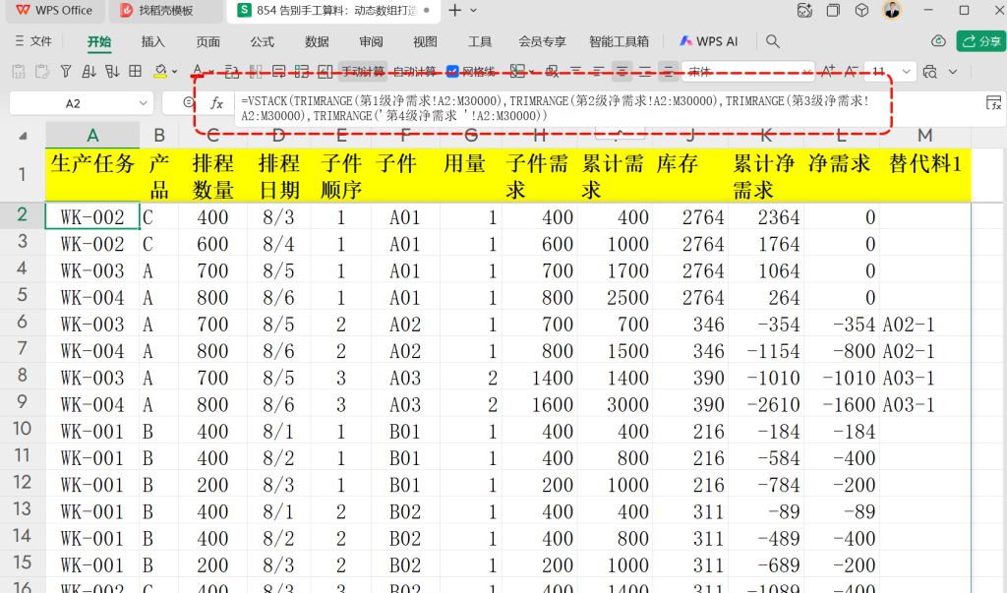Sort ascending with the A-Z icon
The image size is (1007, 593).
click(x=89, y=72)
